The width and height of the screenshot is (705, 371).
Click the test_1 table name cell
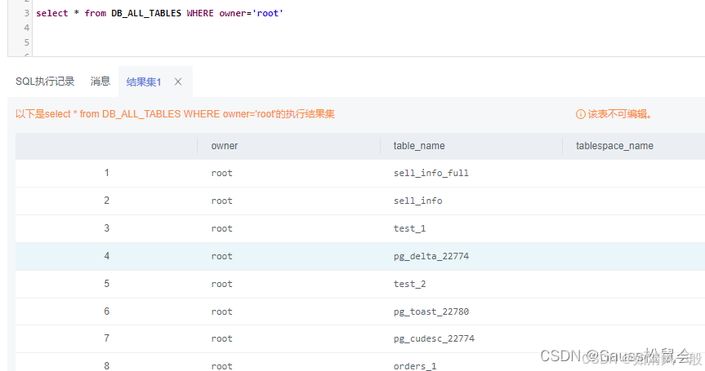tap(409, 228)
